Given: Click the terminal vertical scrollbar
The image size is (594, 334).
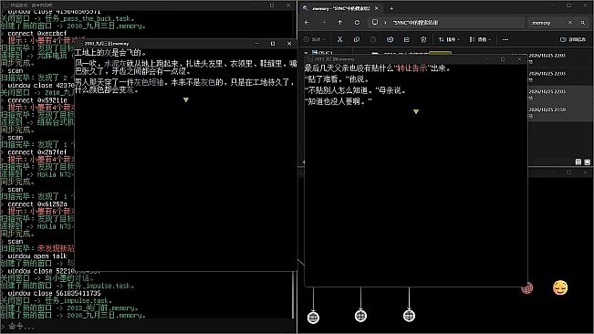Looking at the screenshot, I should pos(293,296).
